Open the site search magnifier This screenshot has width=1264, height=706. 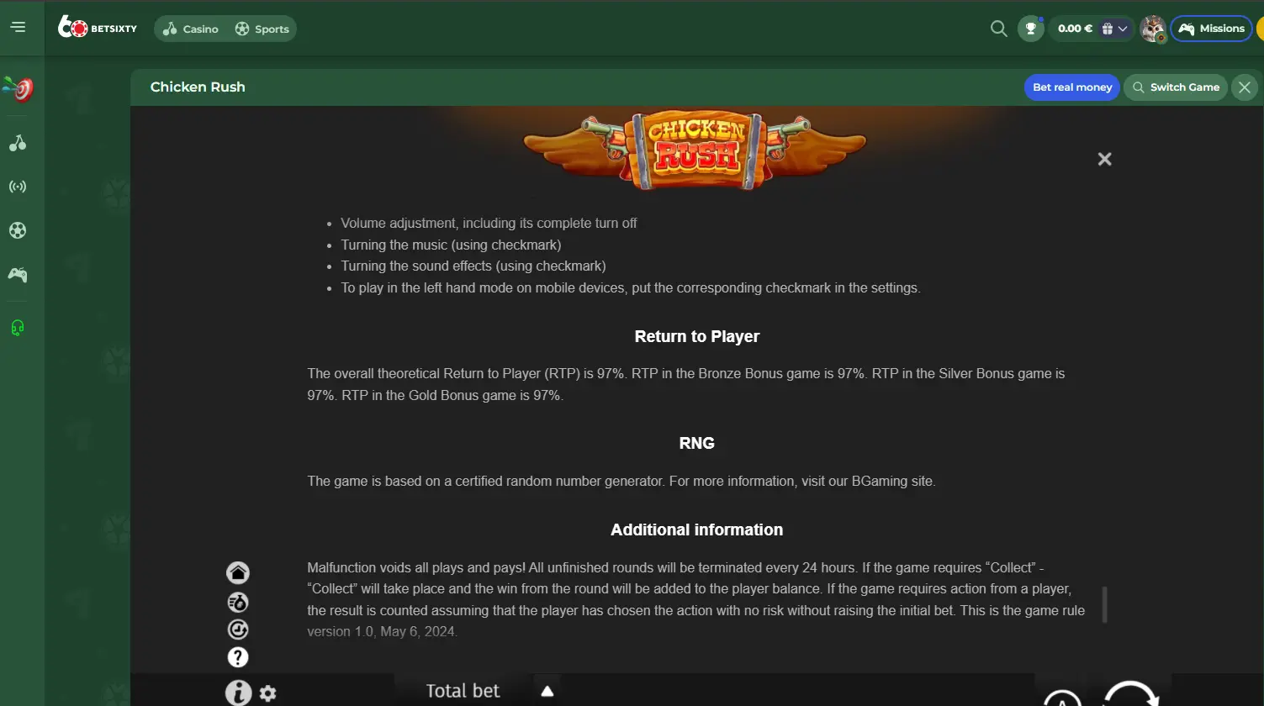(x=998, y=29)
